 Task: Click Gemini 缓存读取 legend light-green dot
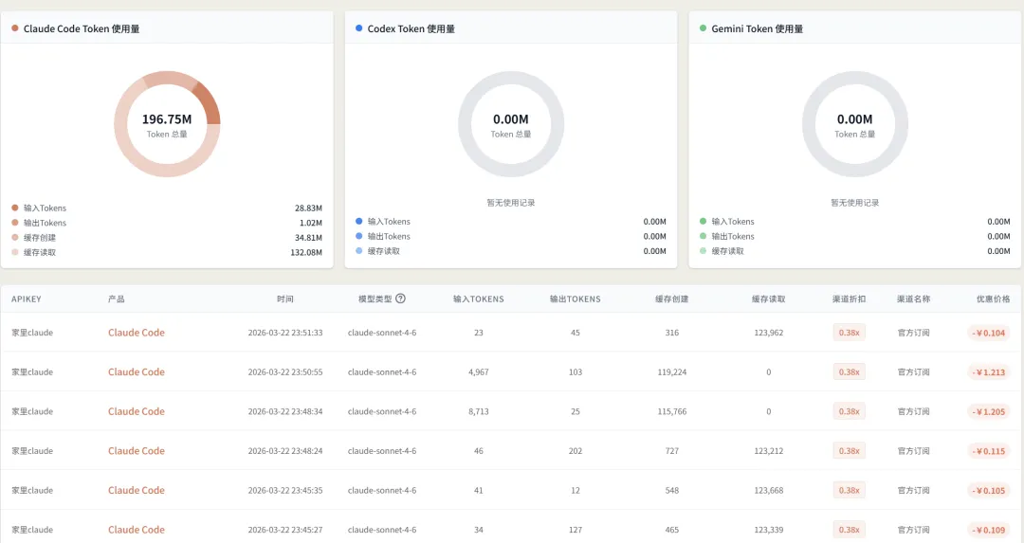pos(703,250)
